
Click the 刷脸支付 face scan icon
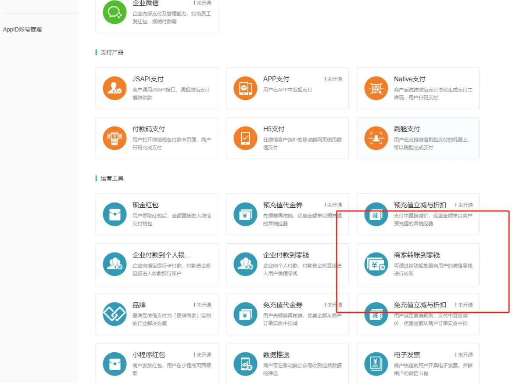tap(376, 138)
